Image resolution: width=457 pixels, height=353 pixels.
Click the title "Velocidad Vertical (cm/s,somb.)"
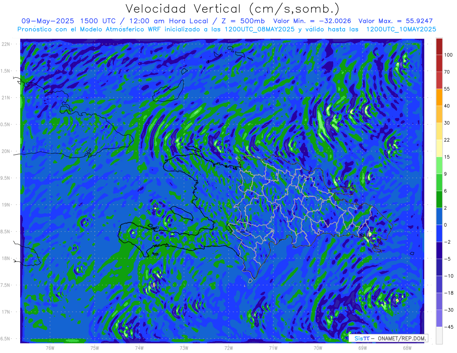(232, 9)
